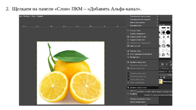Click the square icon left of refresh icon
The width and height of the screenshot is (196, 110).
[162, 64]
